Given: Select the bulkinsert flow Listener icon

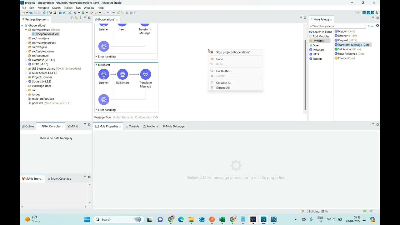Looking at the screenshot, I should pos(104,74).
